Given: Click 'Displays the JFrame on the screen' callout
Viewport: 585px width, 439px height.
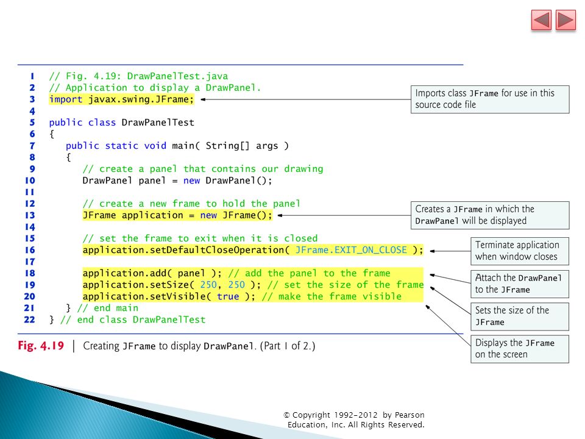Looking at the screenshot, I should click(x=520, y=349).
